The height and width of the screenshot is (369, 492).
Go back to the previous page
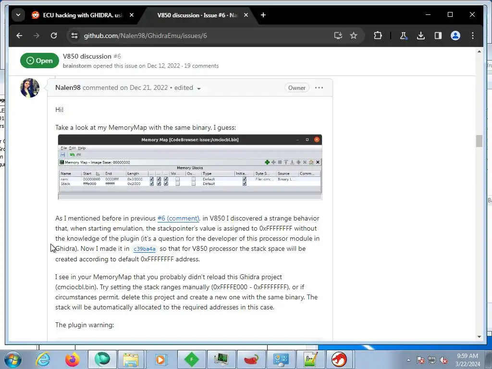(19, 36)
